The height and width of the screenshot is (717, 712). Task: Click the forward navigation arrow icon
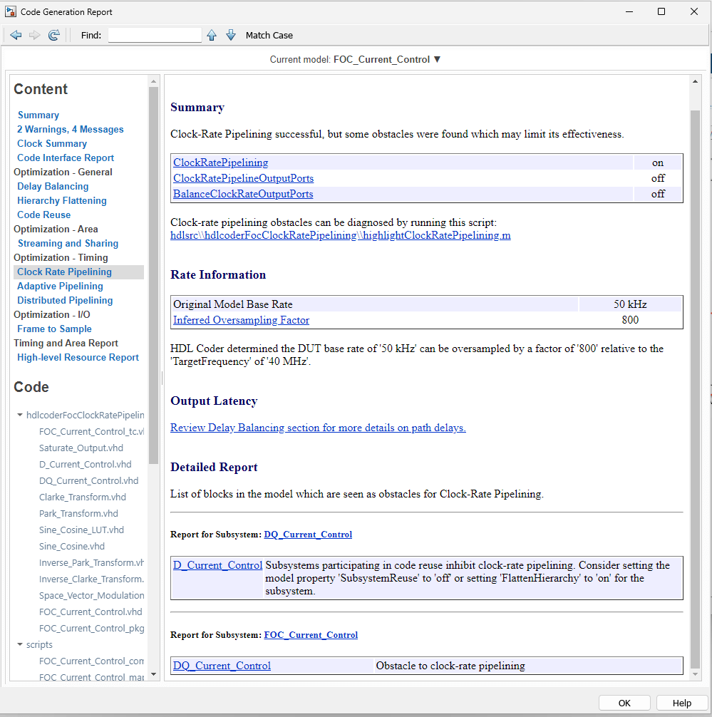[x=34, y=35]
